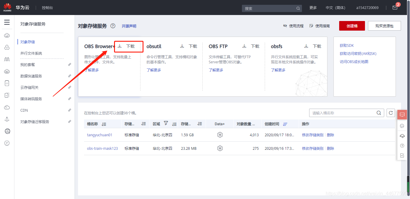
Task: Click download icon for obsutil
Action: tap(182, 46)
